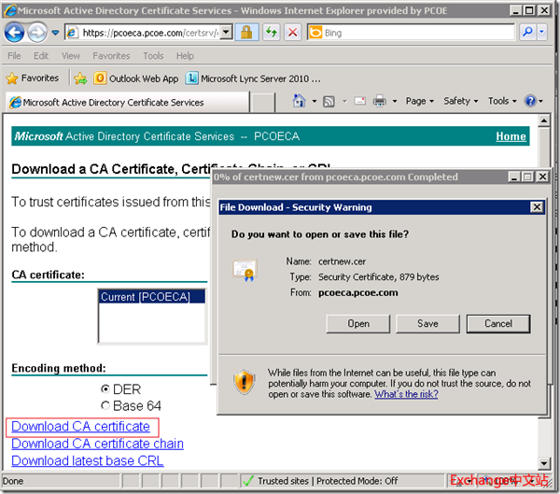This screenshot has height=494, width=560.
Task: Click Open in the File Download dialog
Action: pos(358,324)
